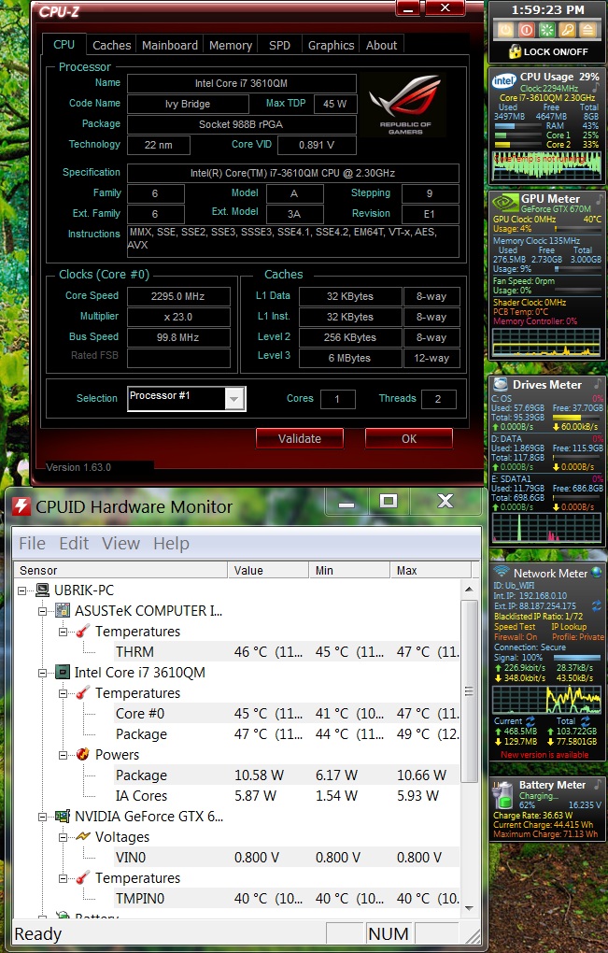Click the NVIDIA GeForce card icon in the tree
This screenshot has width=608, height=953.
62,817
